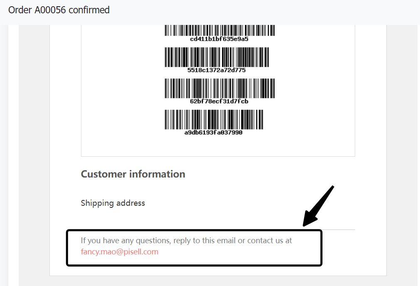The width and height of the screenshot is (420, 286).
Task: Click the code text cd411b1bf635e9a5
Action: [x=219, y=39]
